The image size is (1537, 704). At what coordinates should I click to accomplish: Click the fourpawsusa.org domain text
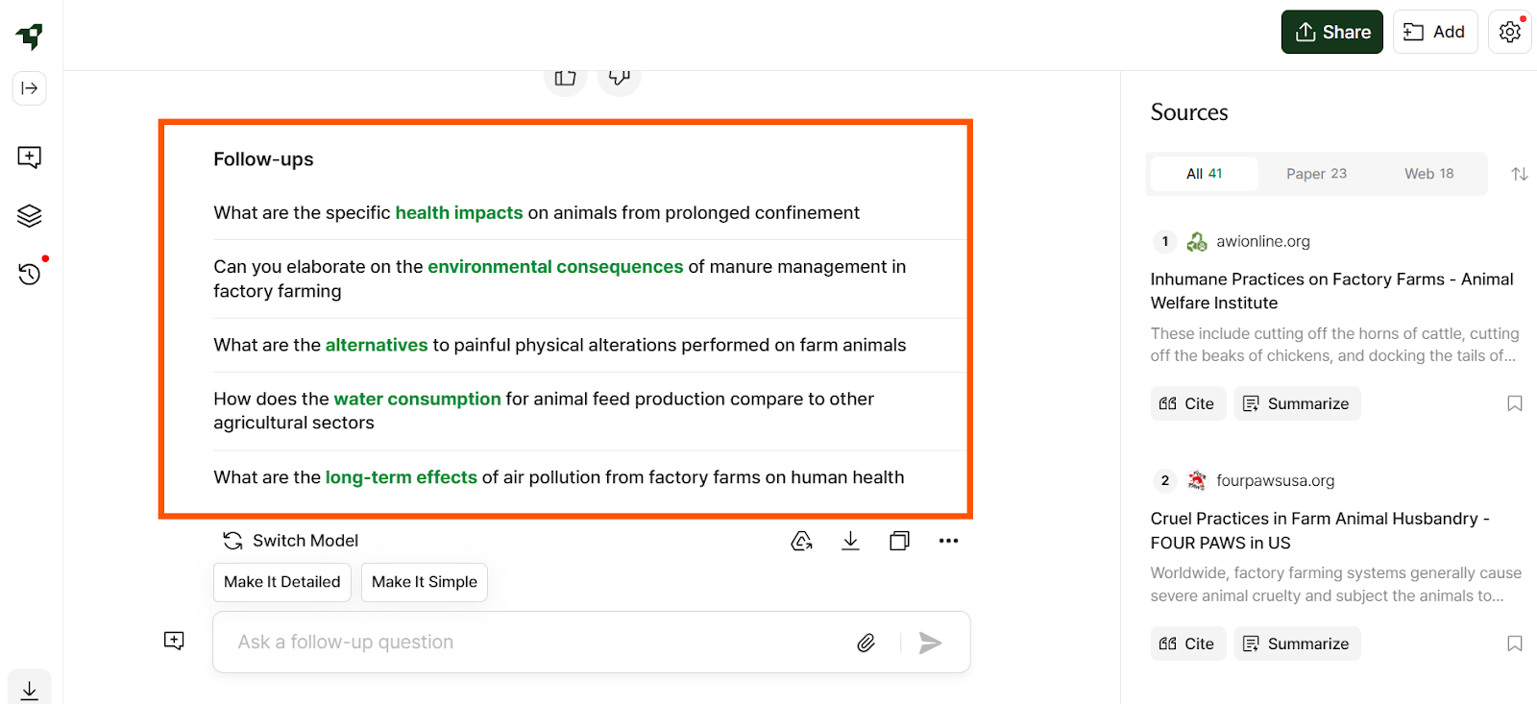tap(1276, 480)
